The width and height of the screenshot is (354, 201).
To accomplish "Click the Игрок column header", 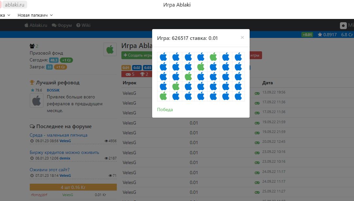I will pos(130,83).
